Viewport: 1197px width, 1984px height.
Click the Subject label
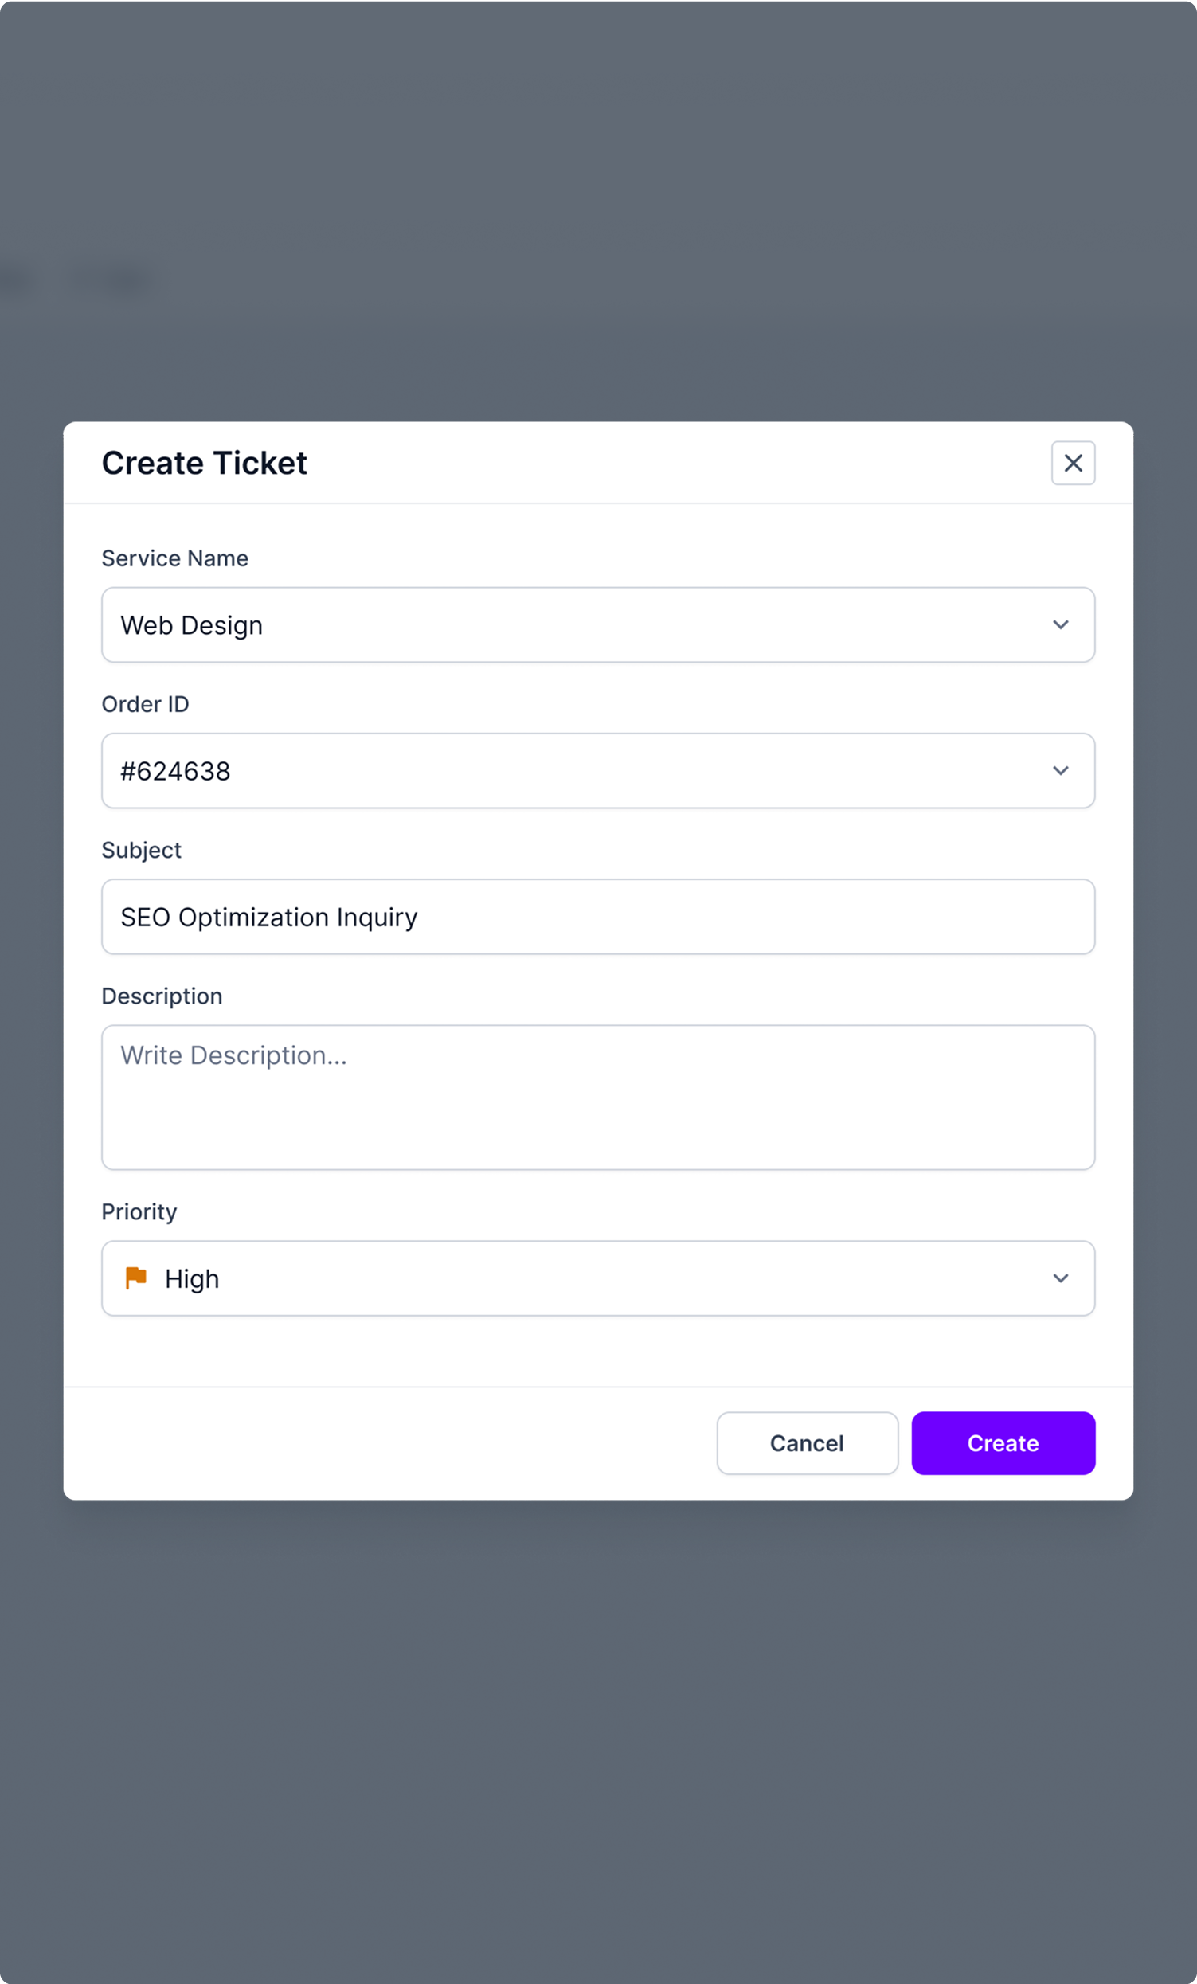point(142,851)
